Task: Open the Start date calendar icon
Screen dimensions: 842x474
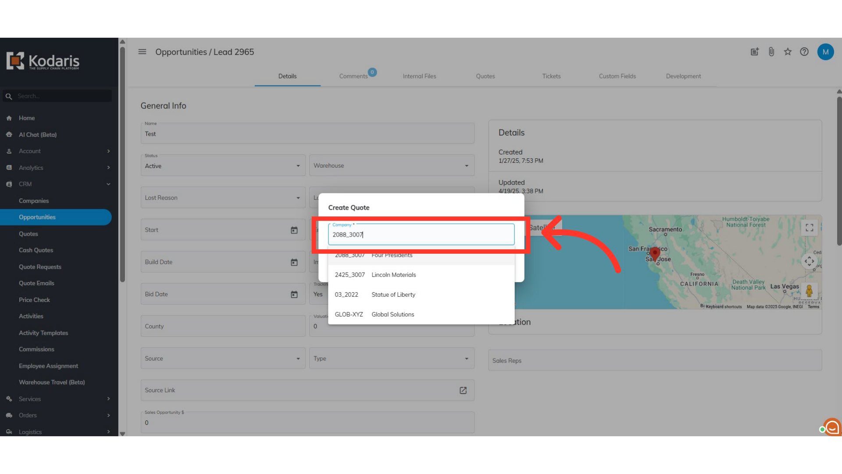Action: 294,230
